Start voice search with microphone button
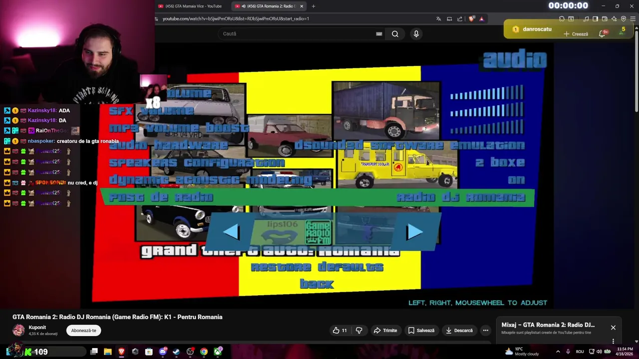 (x=416, y=34)
